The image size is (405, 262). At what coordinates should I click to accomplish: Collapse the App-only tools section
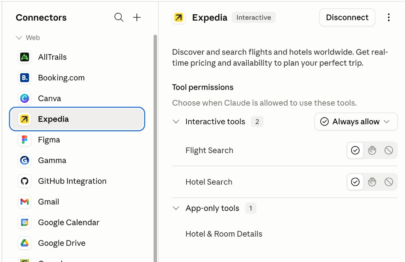point(176,208)
